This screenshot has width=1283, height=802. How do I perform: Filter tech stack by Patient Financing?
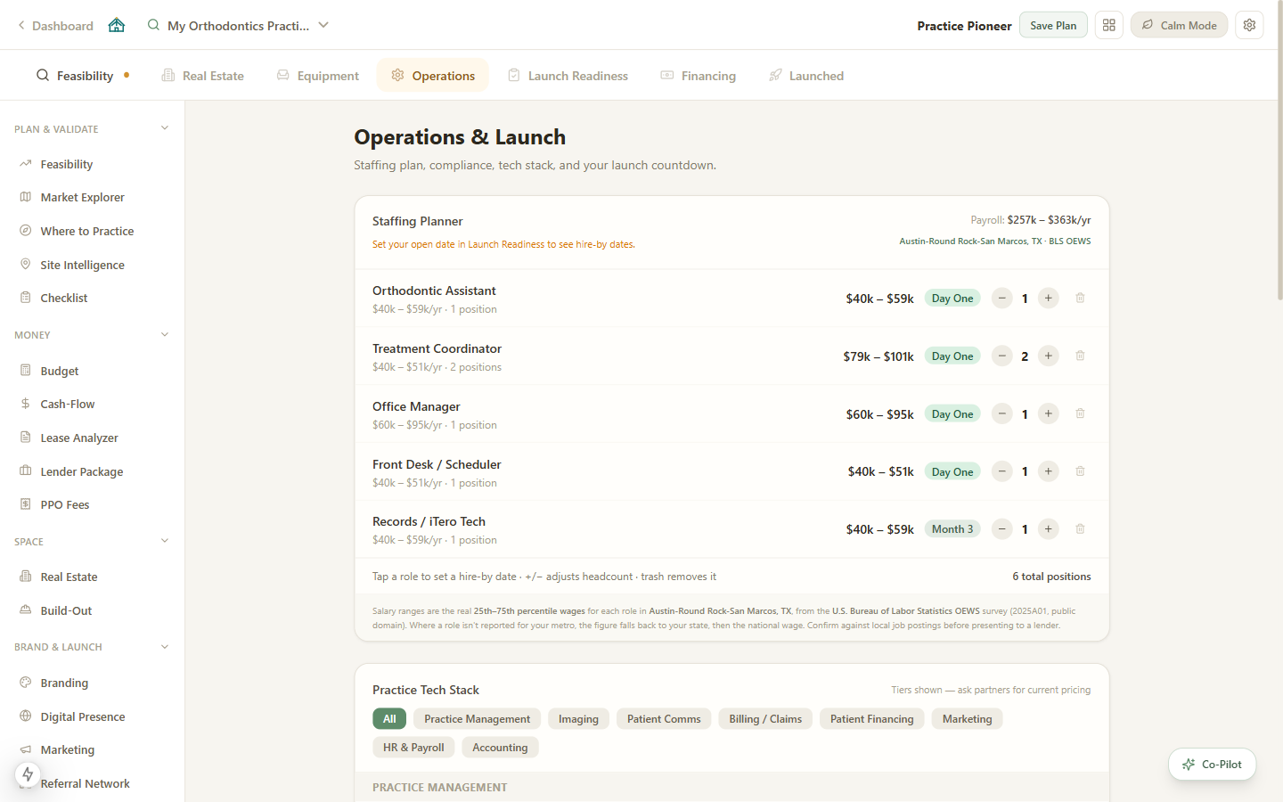tap(871, 719)
